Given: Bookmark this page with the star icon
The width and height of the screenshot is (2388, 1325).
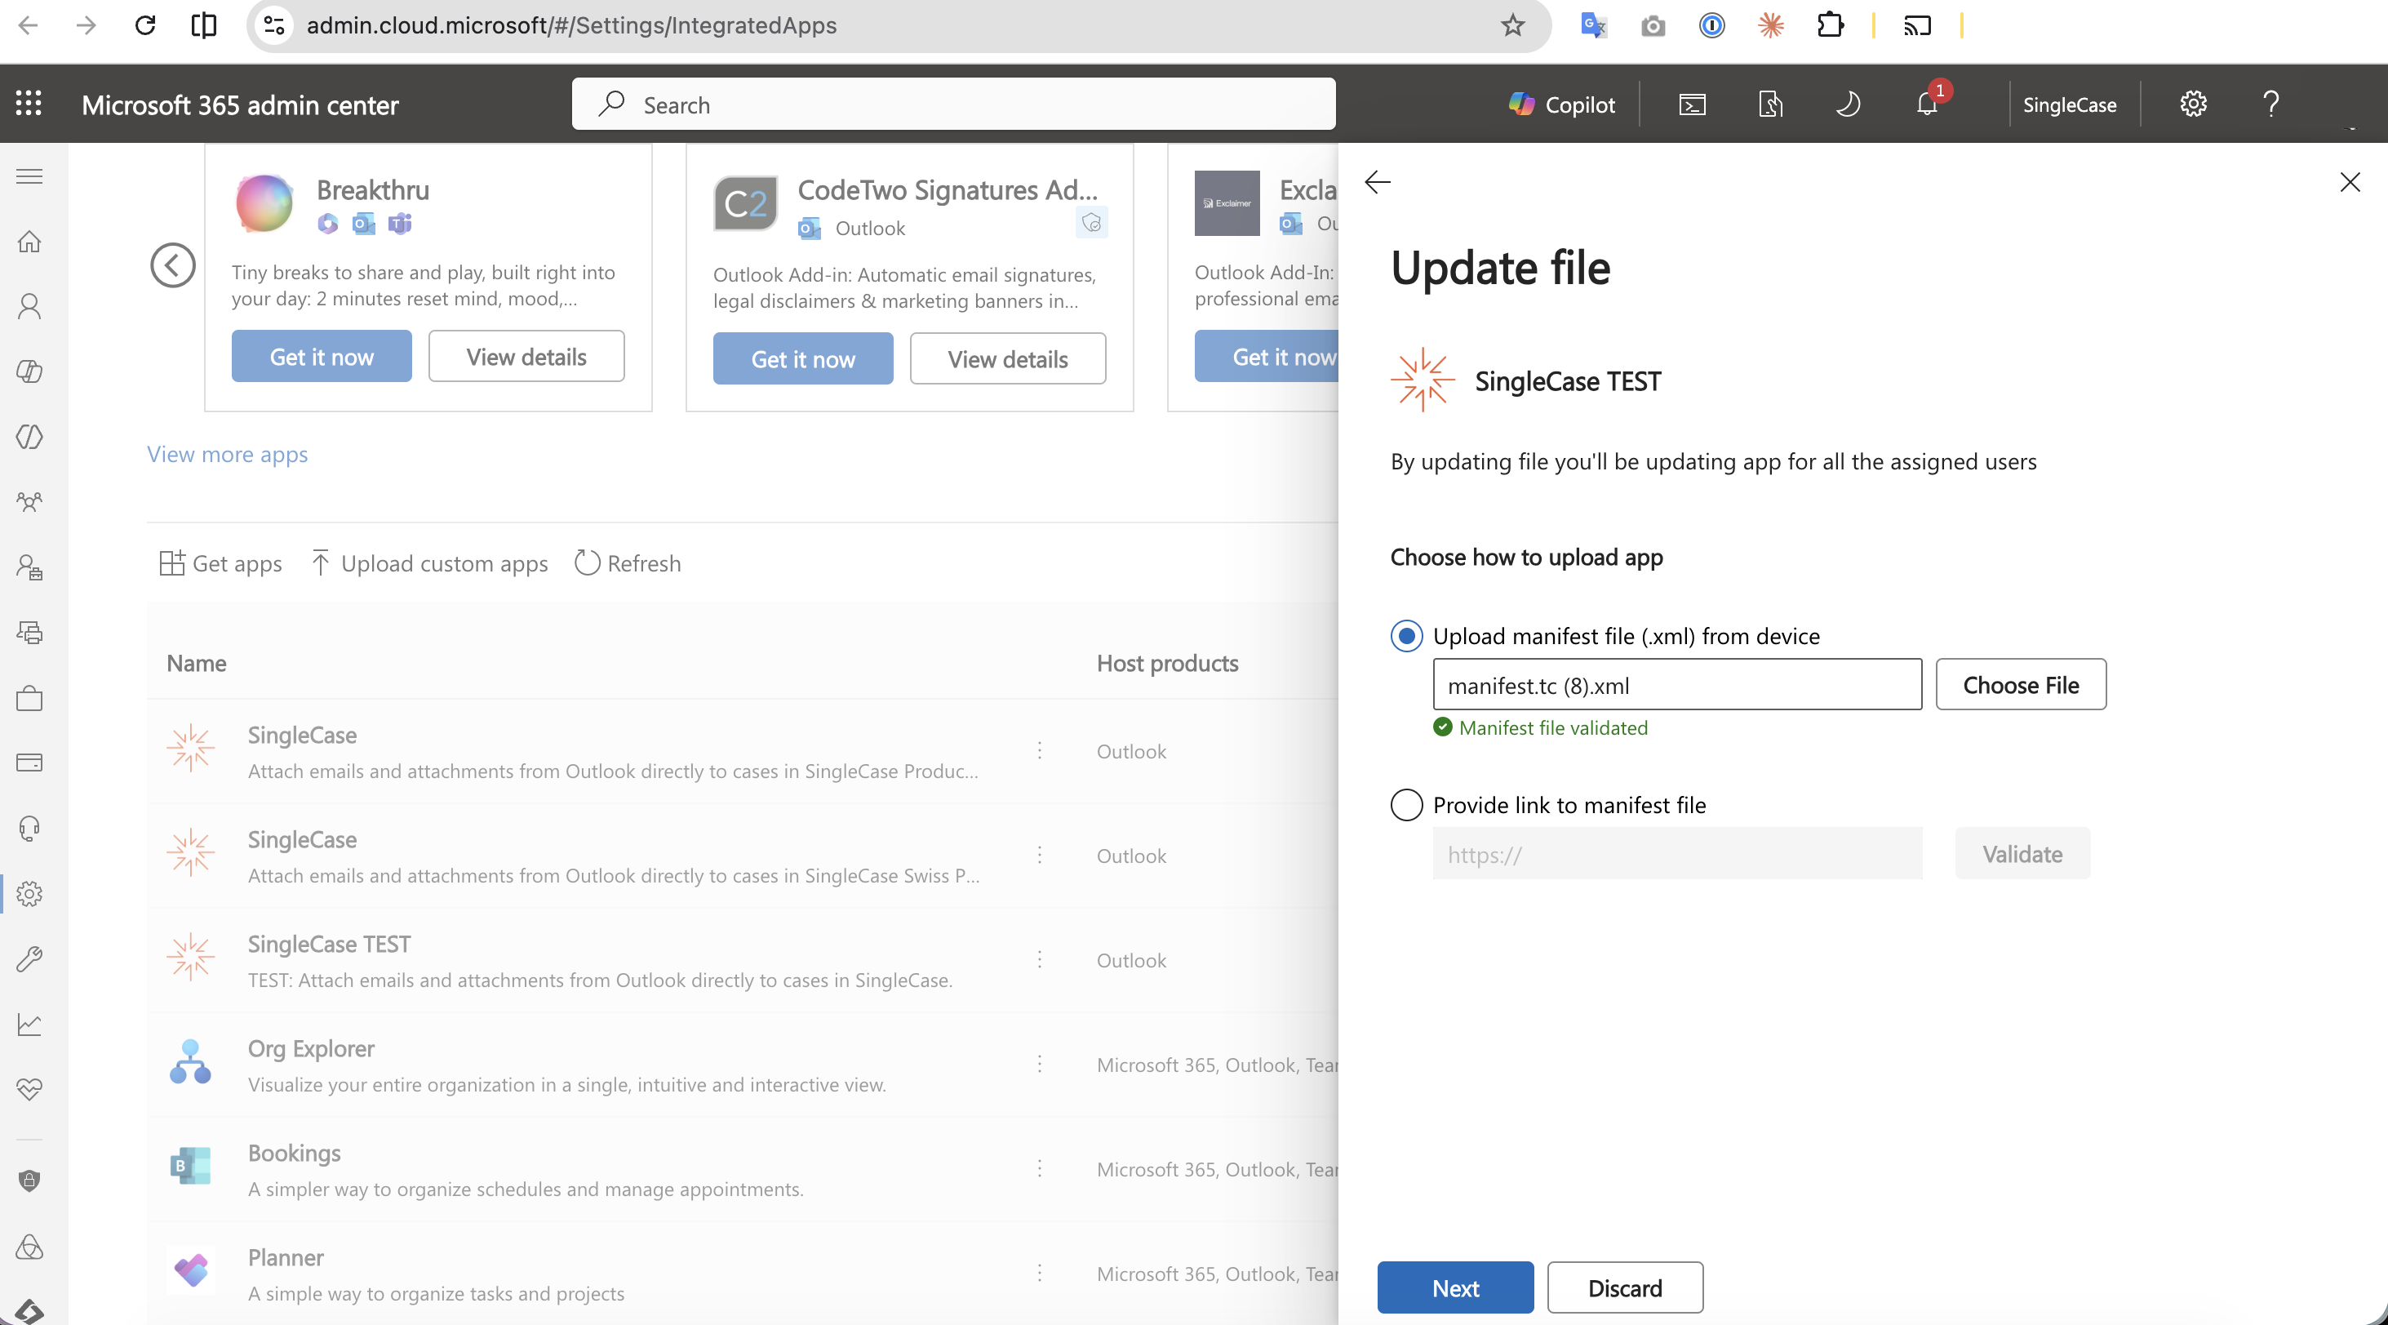Looking at the screenshot, I should coord(1513,25).
